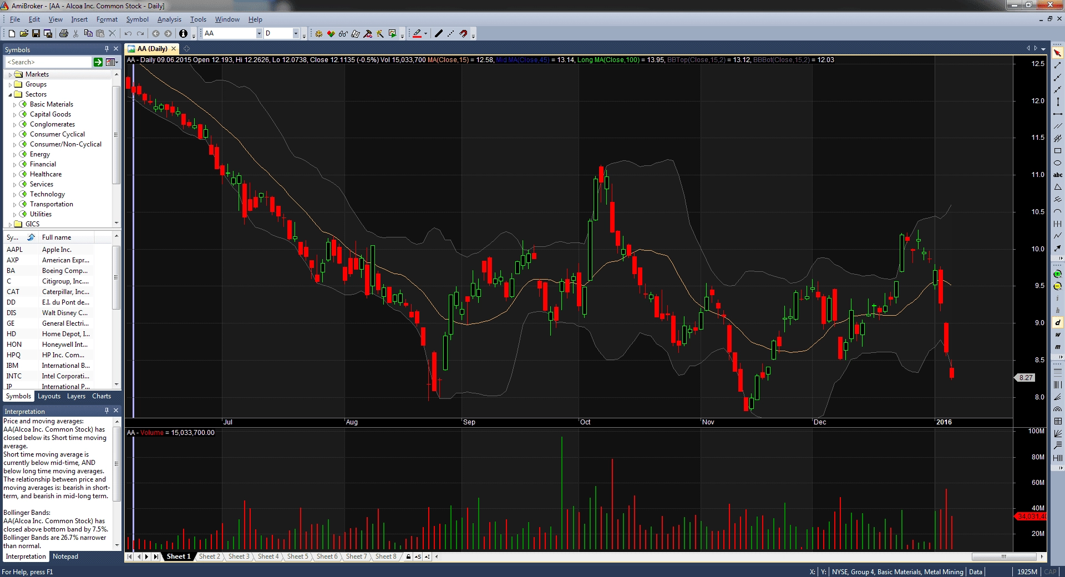The width and height of the screenshot is (1065, 577).
Task: Select the rectangle drawing tool
Action: 1058,151
